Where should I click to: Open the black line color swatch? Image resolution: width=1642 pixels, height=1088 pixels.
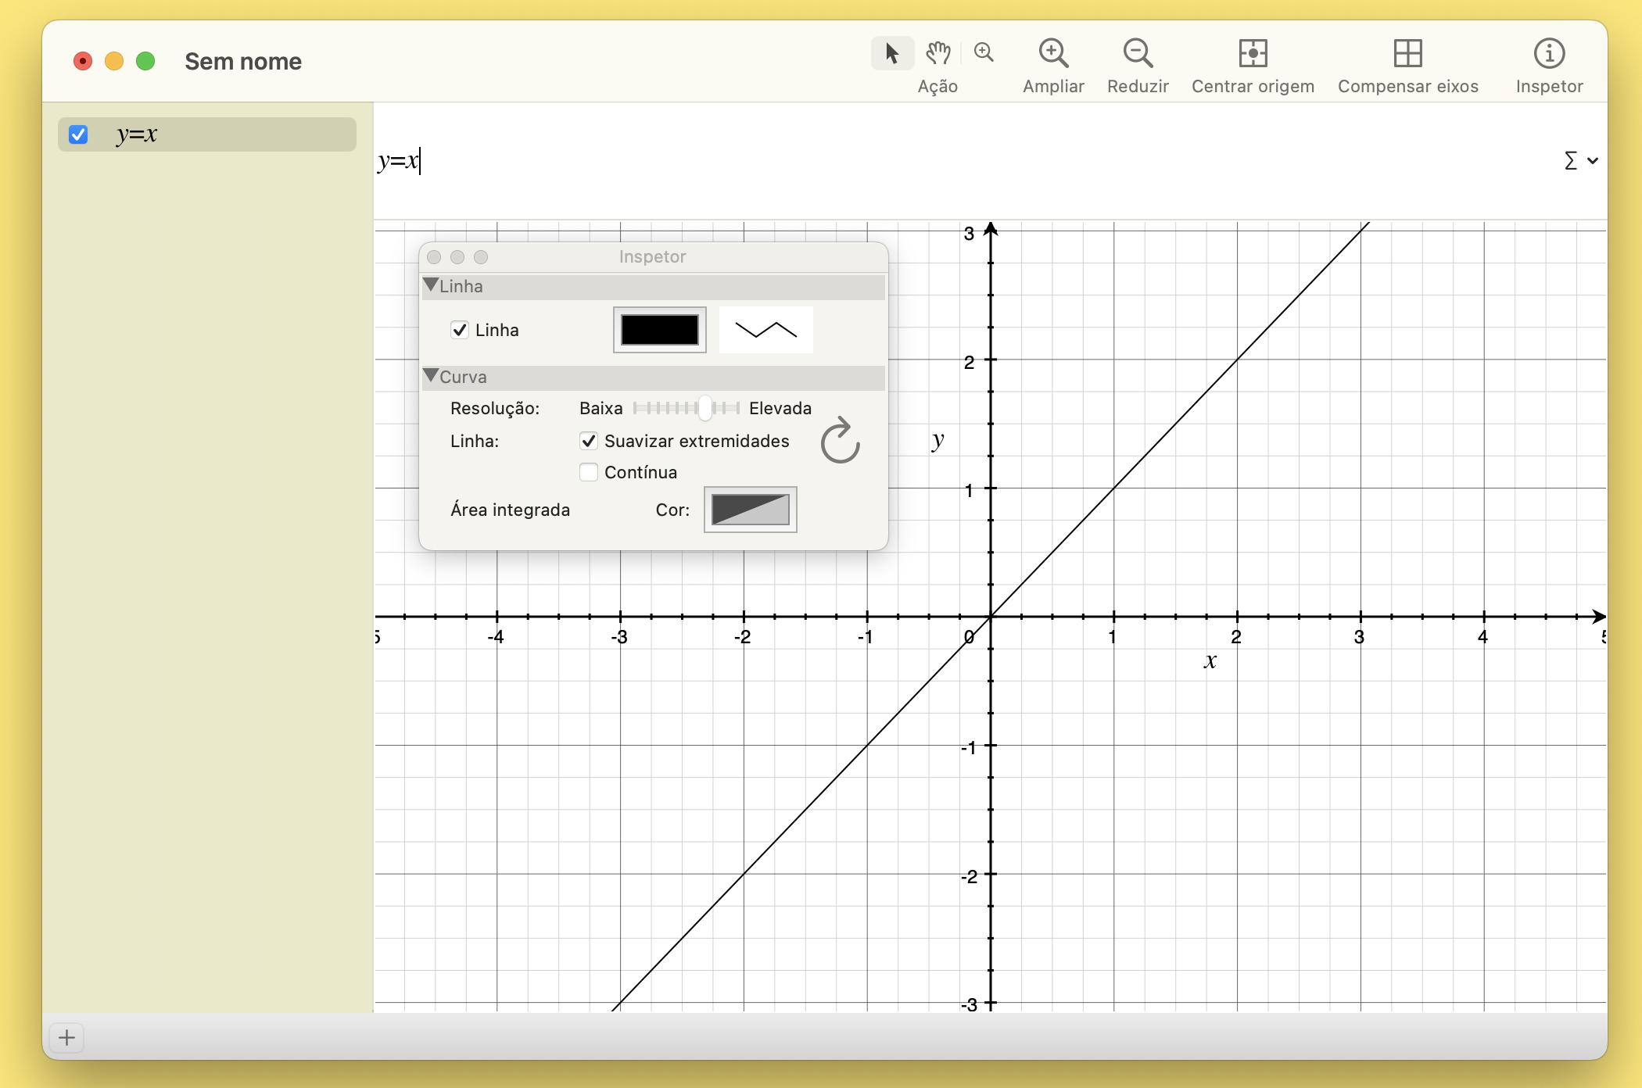[x=660, y=330]
